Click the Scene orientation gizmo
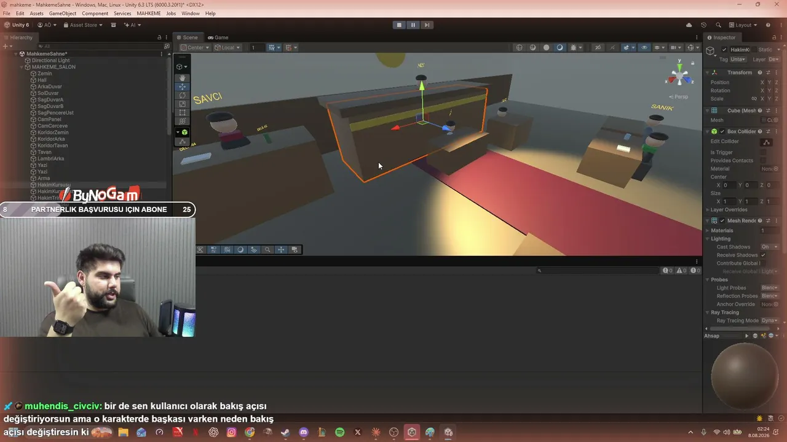The width and height of the screenshot is (787, 442). [x=679, y=74]
